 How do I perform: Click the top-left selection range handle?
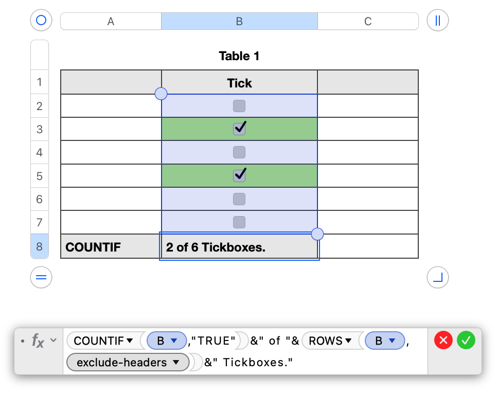click(x=161, y=94)
